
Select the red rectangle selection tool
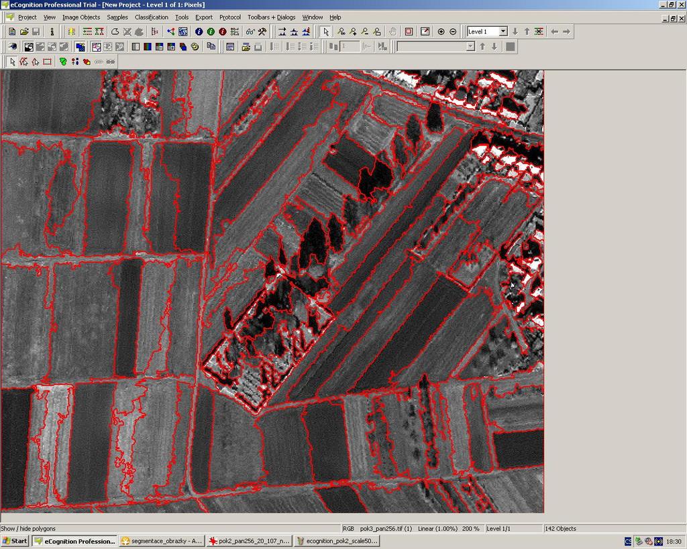(48, 62)
